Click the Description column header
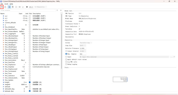Image resolution: width=178 pixels, height=95 pixels. [37, 14]
